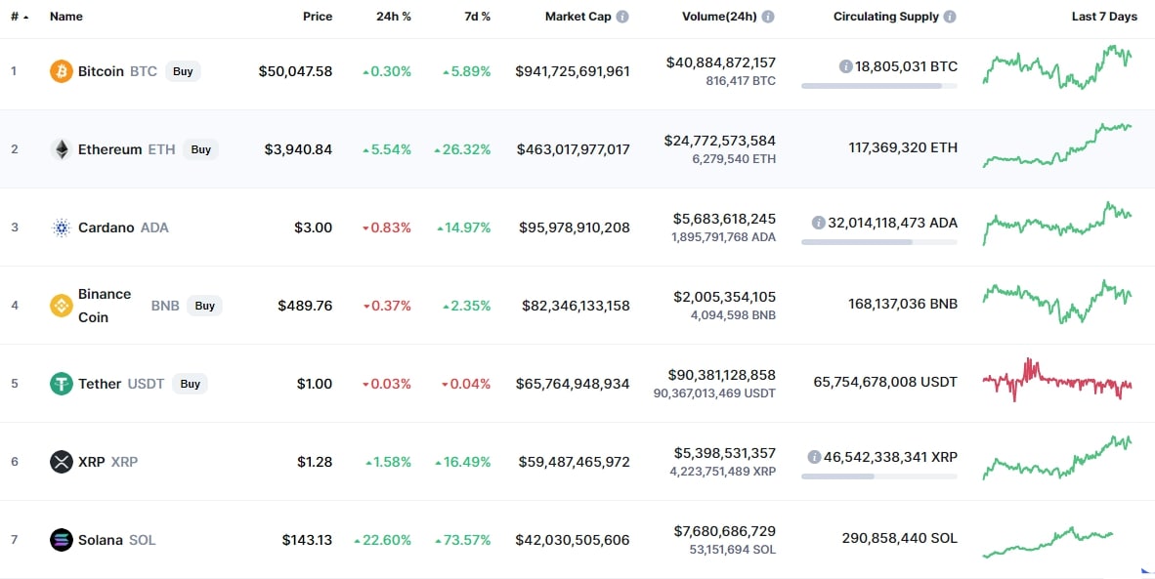The width and height of the screenshot is (1155, 579).
Task: Click the Binance Coin logo icon
Action: click(x=62, y=306)
